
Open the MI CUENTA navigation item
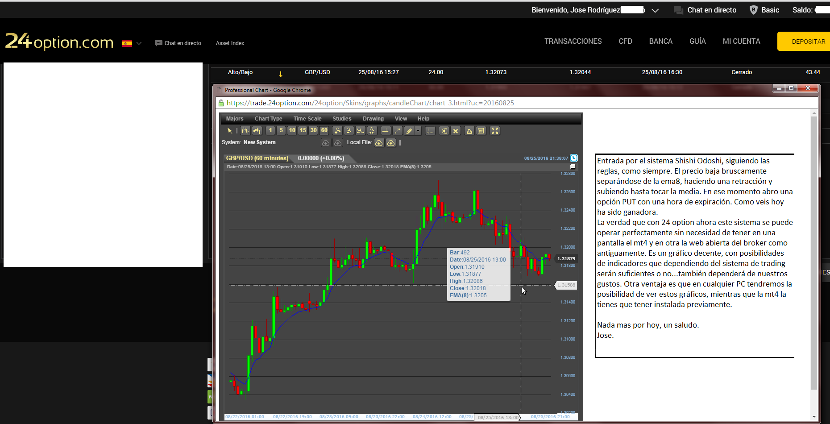(741, 41)
